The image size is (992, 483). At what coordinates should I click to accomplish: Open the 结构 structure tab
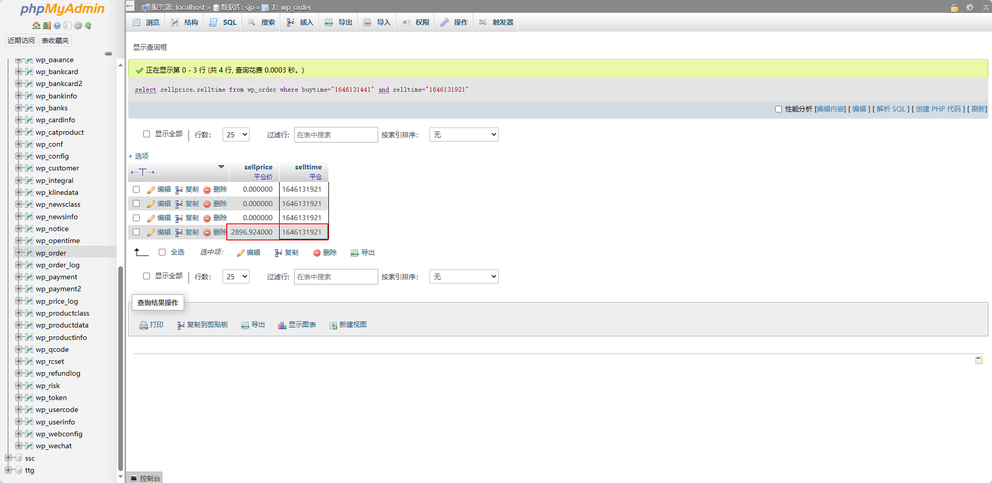click(x=185, y=22)
